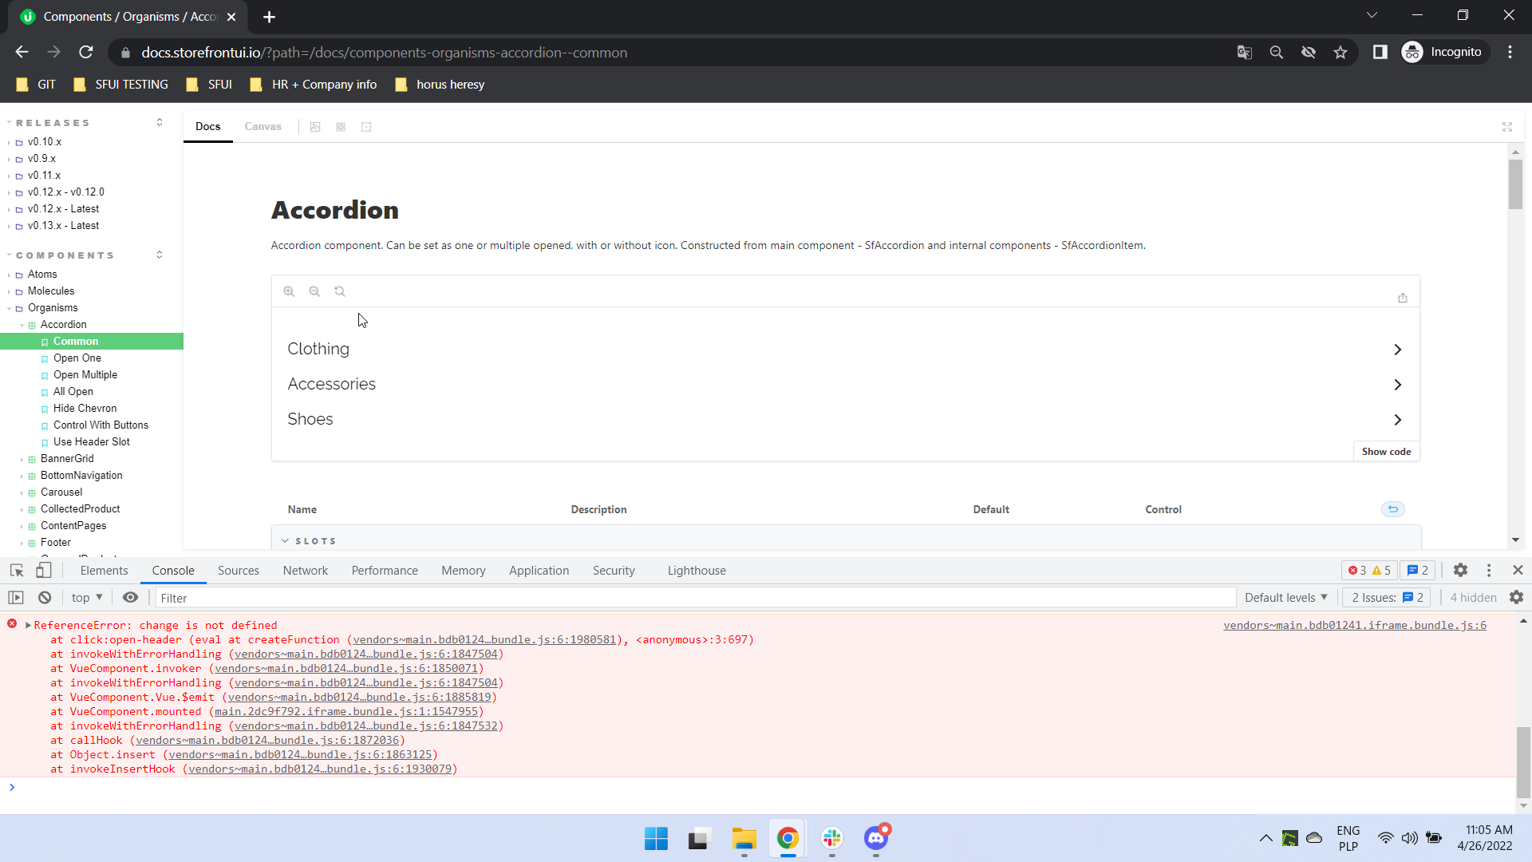Zoom in on the Accordion story preview
The image size is (1532, 862).
click(289, 291)
